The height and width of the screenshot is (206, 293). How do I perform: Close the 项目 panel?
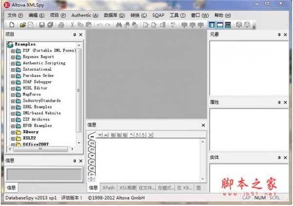pyautogui.click(x=81, y=35)
